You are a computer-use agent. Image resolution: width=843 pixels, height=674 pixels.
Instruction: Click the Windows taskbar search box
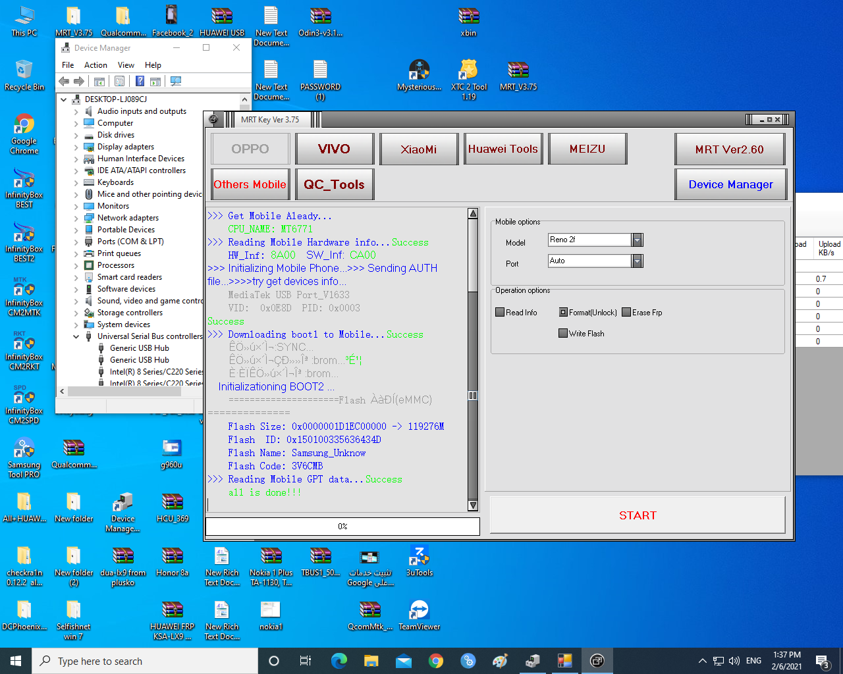pyautogui.click(x=145, y=661)
